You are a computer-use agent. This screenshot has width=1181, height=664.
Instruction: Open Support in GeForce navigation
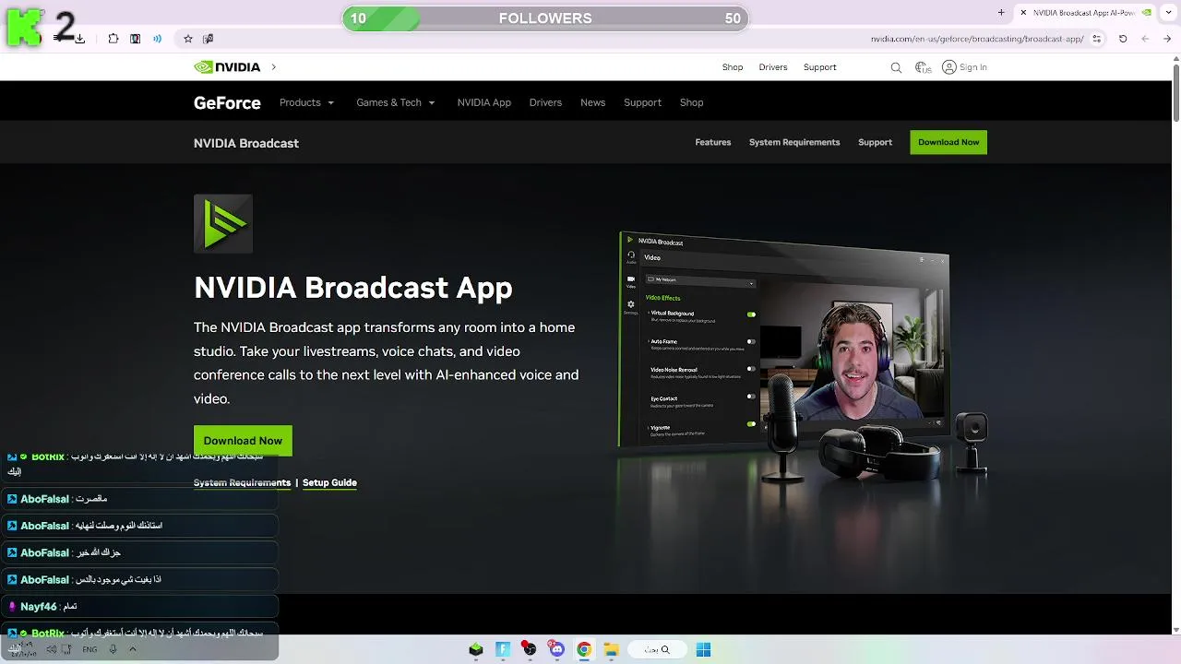click(x=642, y=102)
